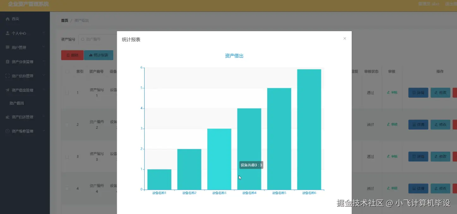Expand the 个人中心 chevron

44,33
